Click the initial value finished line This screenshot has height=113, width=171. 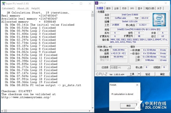[x=40, y=25]
